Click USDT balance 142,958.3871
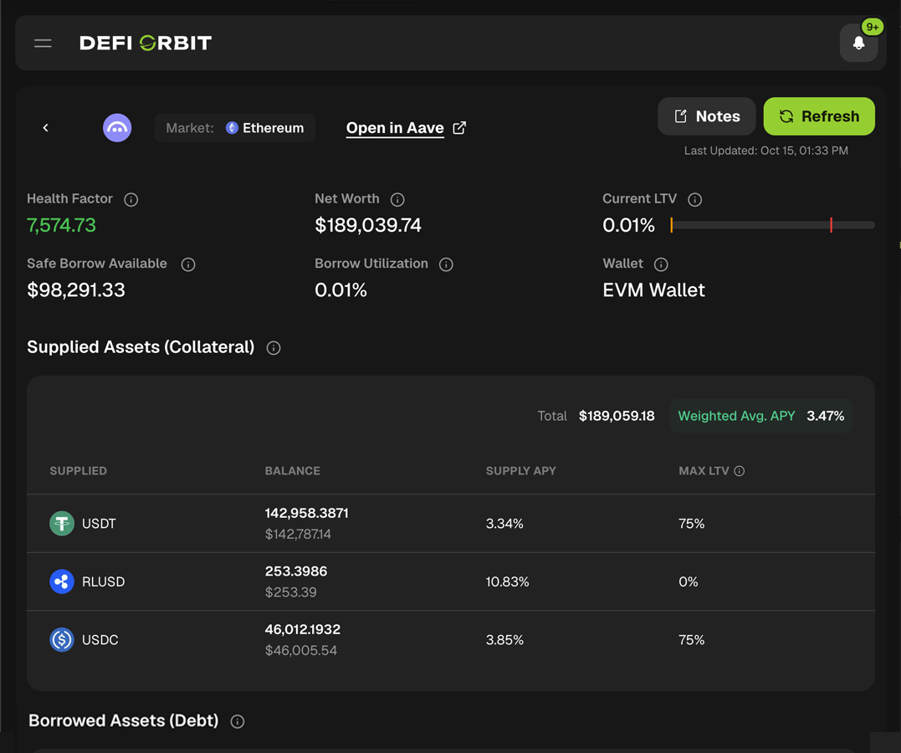 coord(307,514)
